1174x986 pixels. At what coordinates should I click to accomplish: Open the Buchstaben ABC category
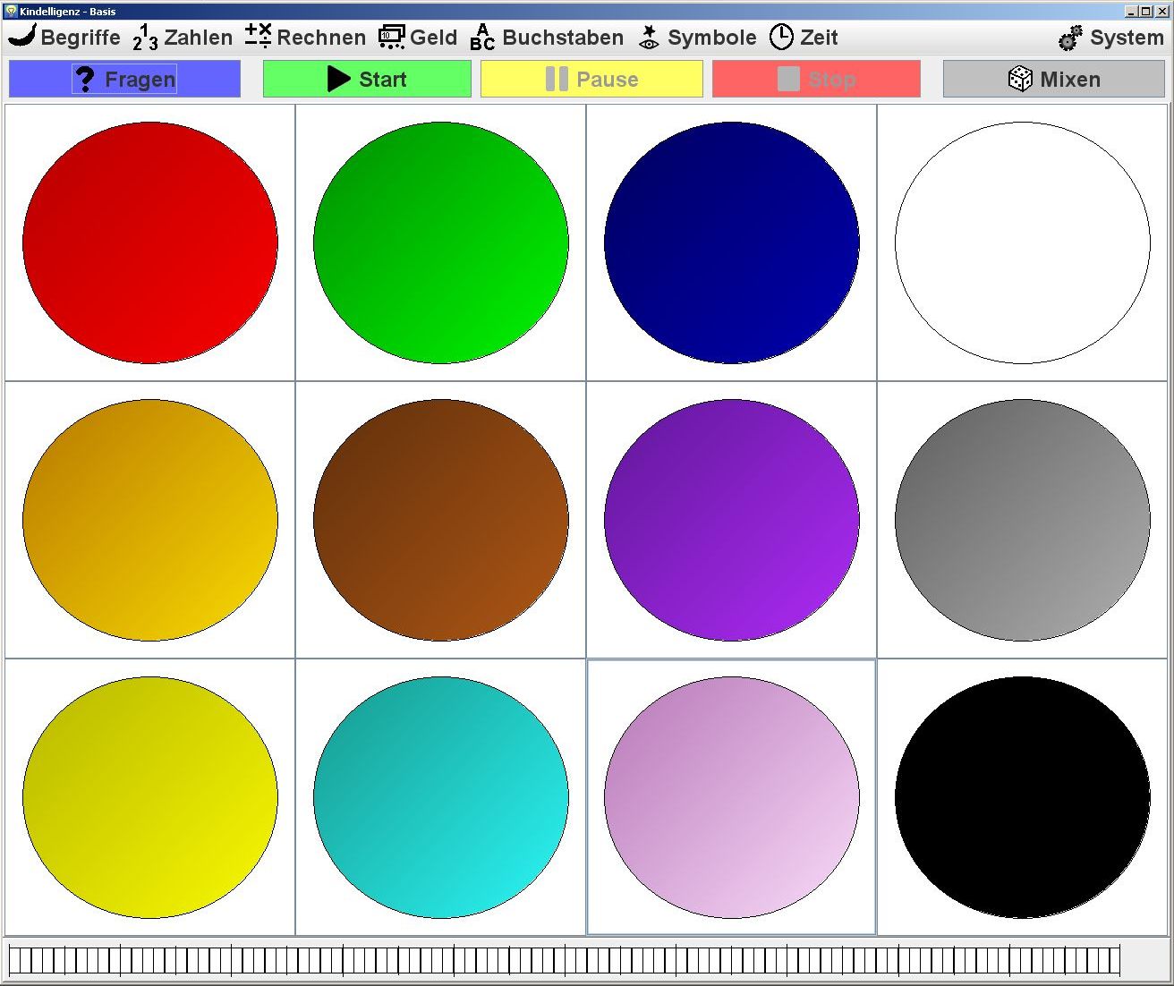pyautogui.click(x=547, y=37)
